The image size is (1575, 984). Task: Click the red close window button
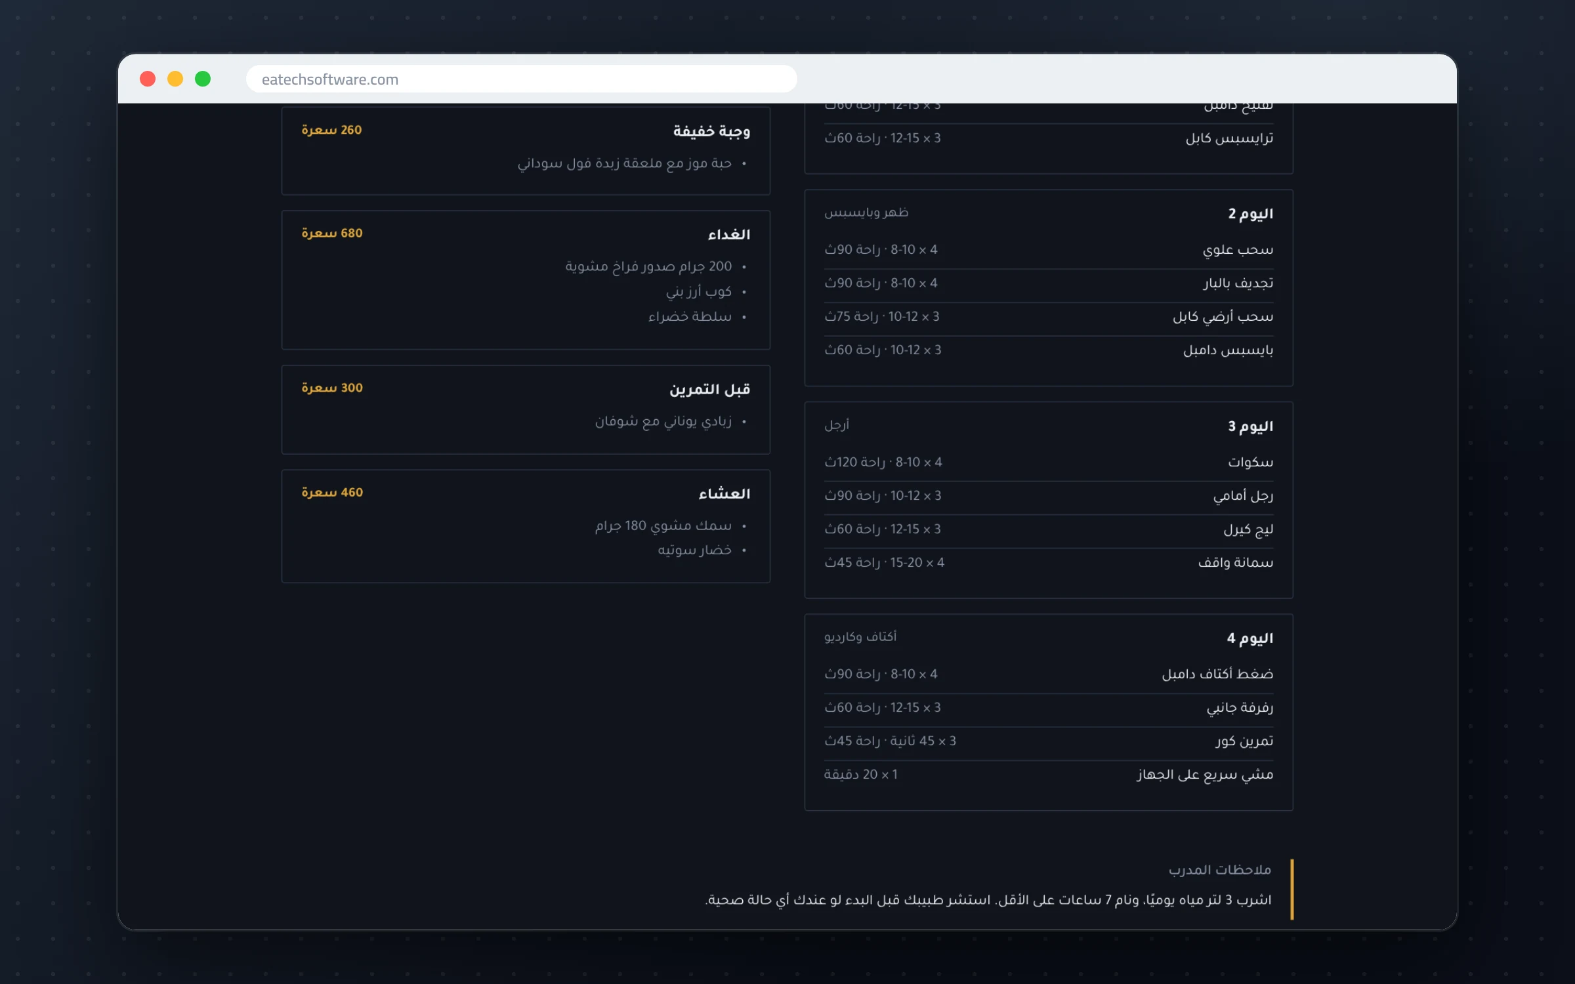(x=148, y=79)
